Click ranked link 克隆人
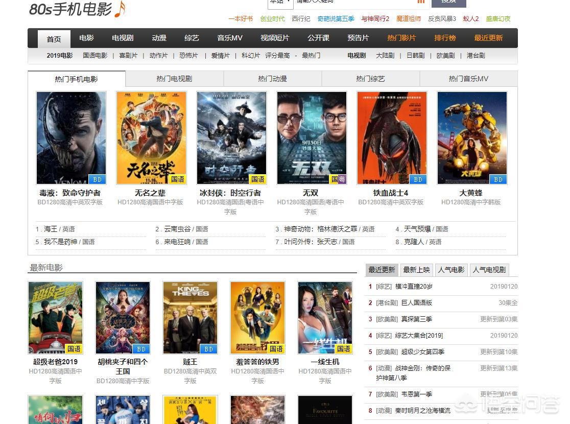570x424 pixels. pos(415,242)
